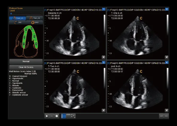177x126 pixels.
Task: Click the Play button in playback bar
Action: tap(47, 116)
